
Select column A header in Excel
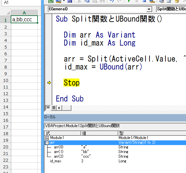[24, 13]
